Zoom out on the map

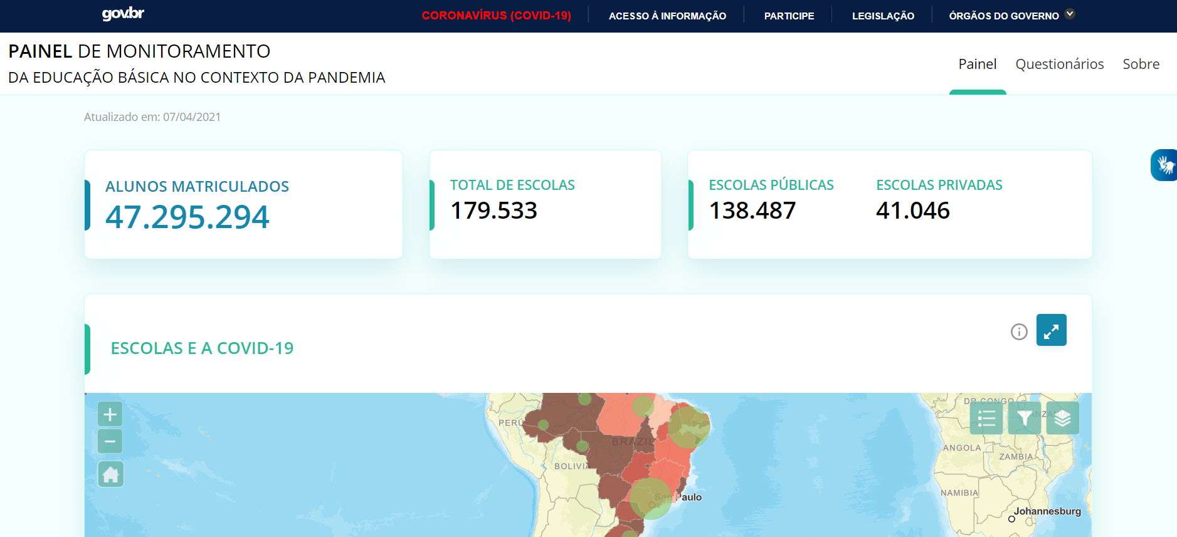point(110,441)
